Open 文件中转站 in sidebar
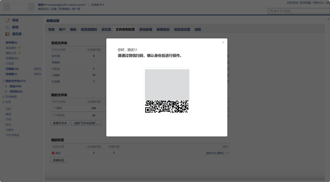 [13, 135]
